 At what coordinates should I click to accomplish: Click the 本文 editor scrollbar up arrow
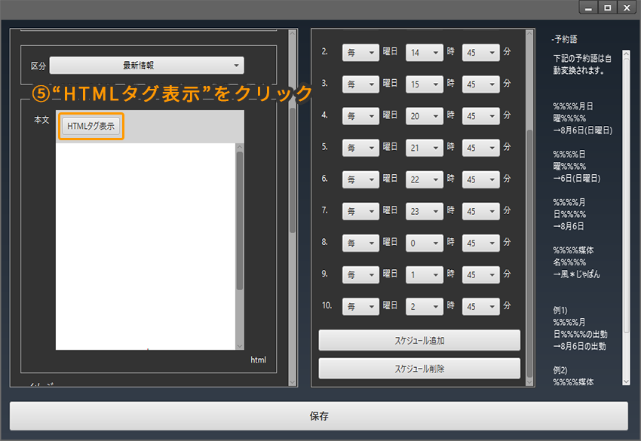(240, 147)
